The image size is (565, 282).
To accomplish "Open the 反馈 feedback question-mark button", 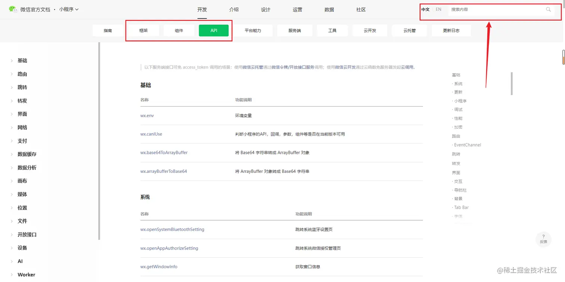I will (x=543, y=239).
